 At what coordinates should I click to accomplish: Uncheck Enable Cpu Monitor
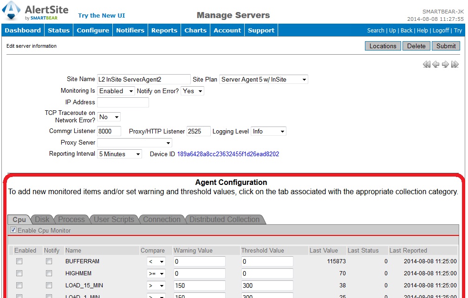click(x=13, y=230)
